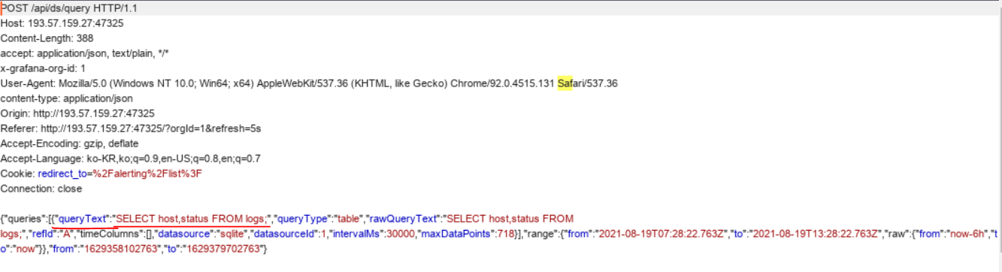Click the Referer header with refresh=5s
Viewport: 1002px width, 272px height.
point(131,128)
